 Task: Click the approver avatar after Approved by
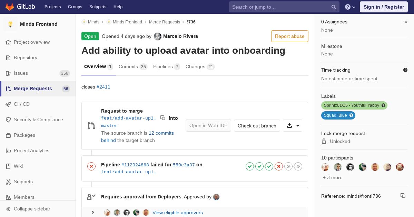216,197
